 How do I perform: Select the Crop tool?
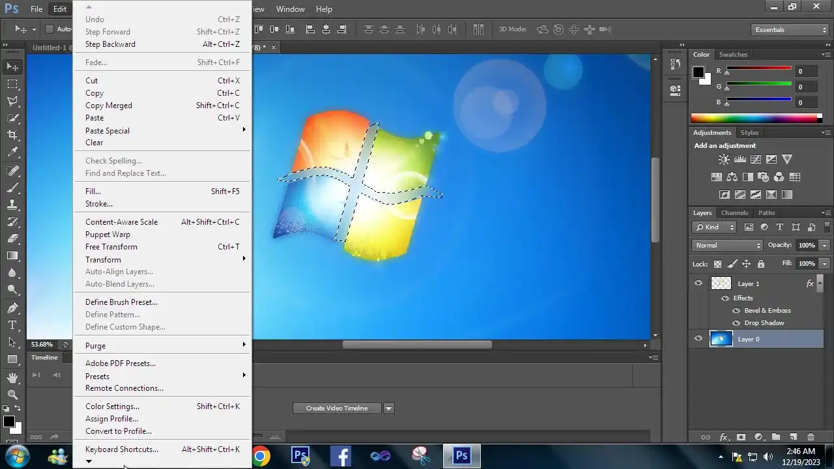pos(12,135)
